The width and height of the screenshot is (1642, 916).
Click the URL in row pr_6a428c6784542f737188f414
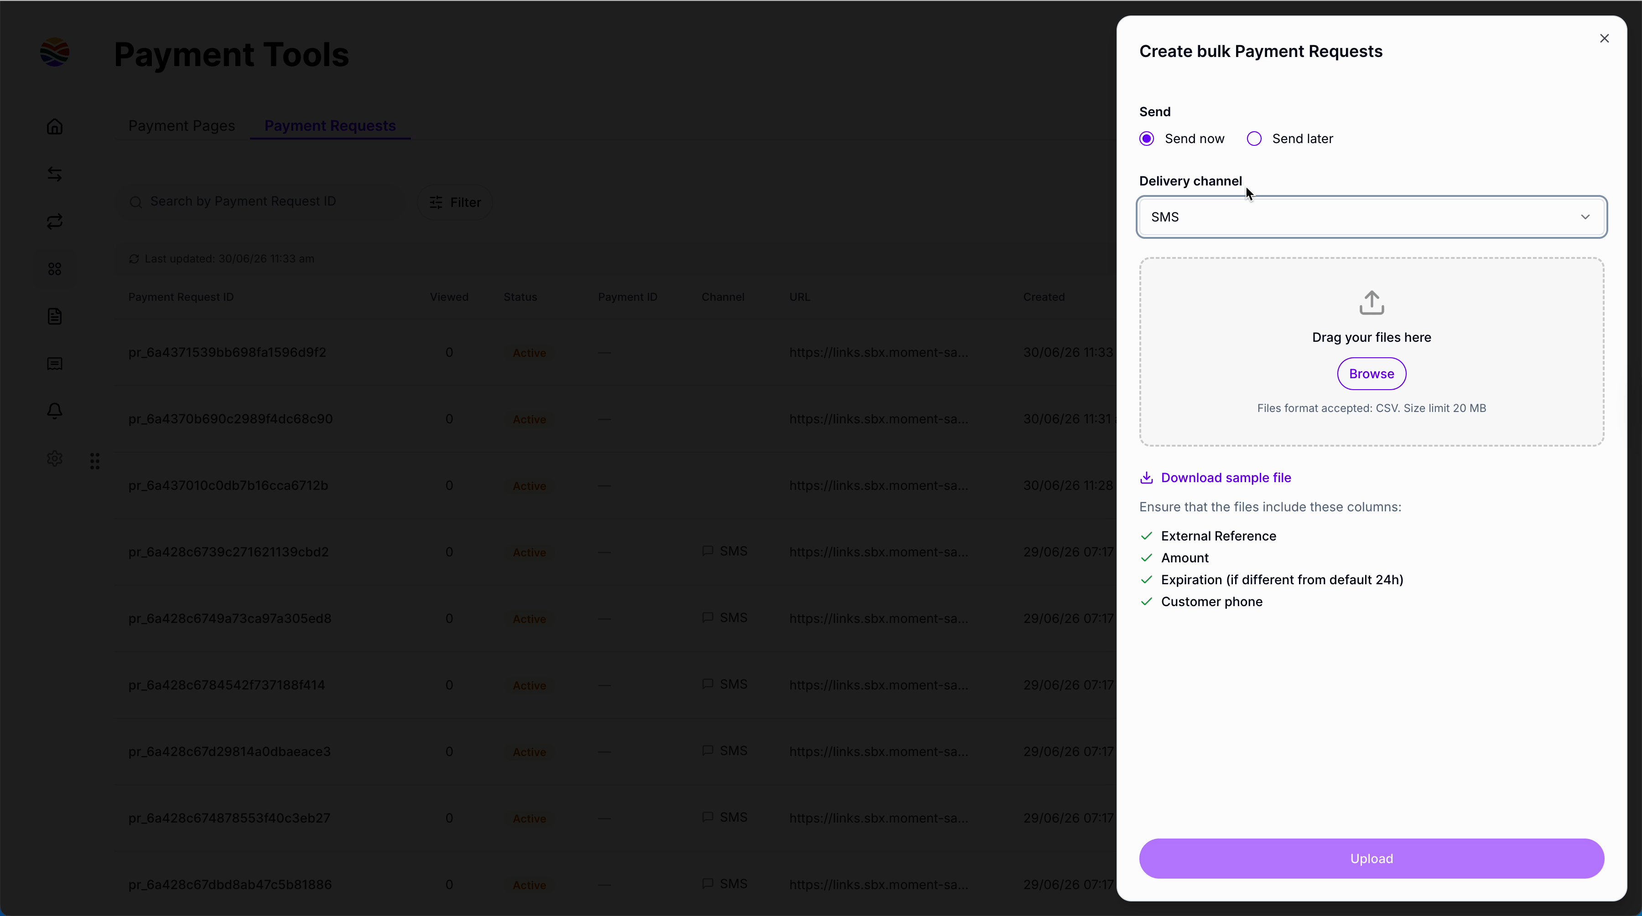[878, 685]
